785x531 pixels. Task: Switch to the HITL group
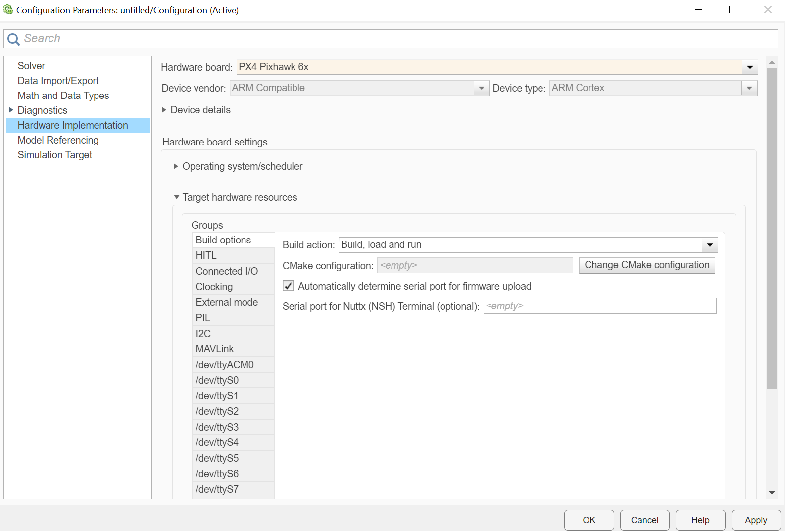tap(234, 255)
